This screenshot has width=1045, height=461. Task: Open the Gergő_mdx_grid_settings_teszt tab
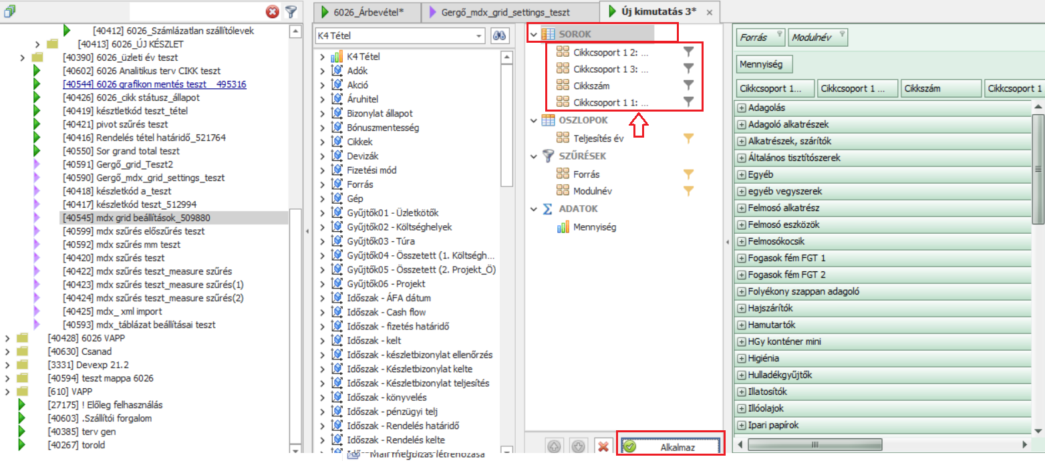tap(505, 12)
